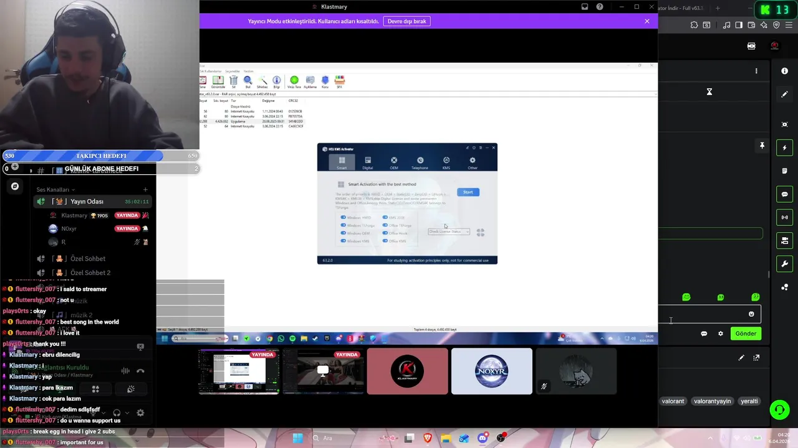Open the Check License Status dropdown

coord(449,231)
